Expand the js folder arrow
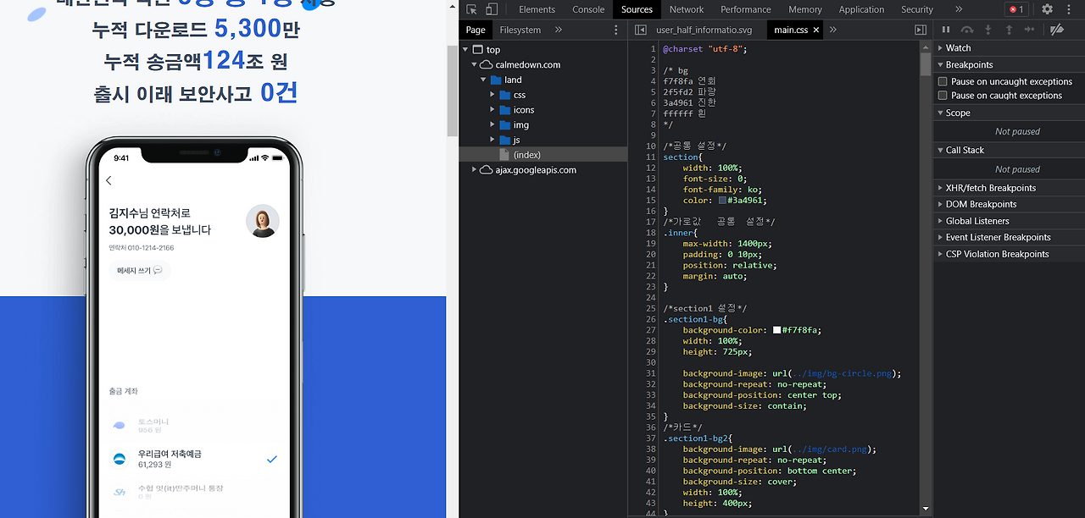 click(492, 140)
